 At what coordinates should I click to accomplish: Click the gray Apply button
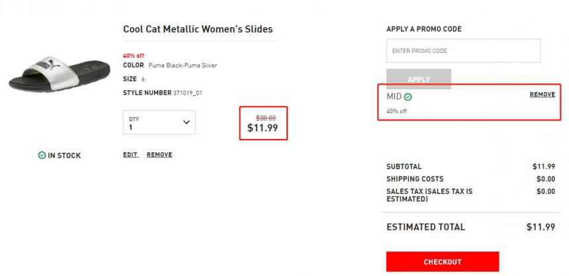(x=419, y=79)
